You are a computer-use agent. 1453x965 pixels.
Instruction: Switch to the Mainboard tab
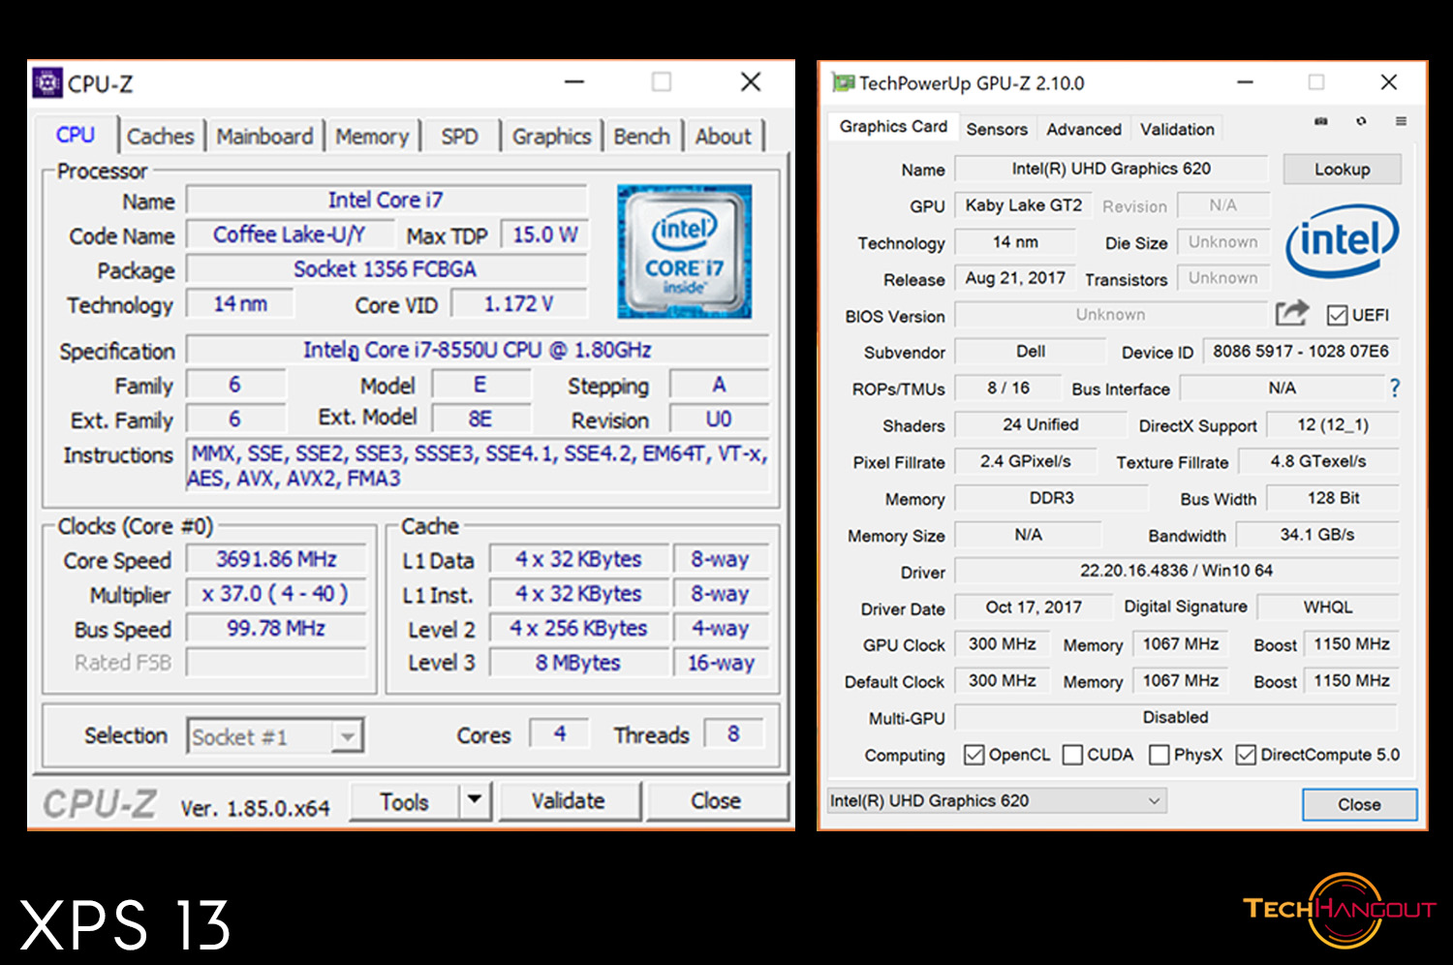pos(264,136)
